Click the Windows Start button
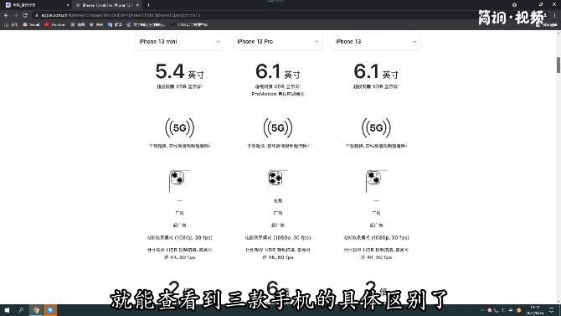This screenshot has height=316, width=561. (x=7, y=310)
